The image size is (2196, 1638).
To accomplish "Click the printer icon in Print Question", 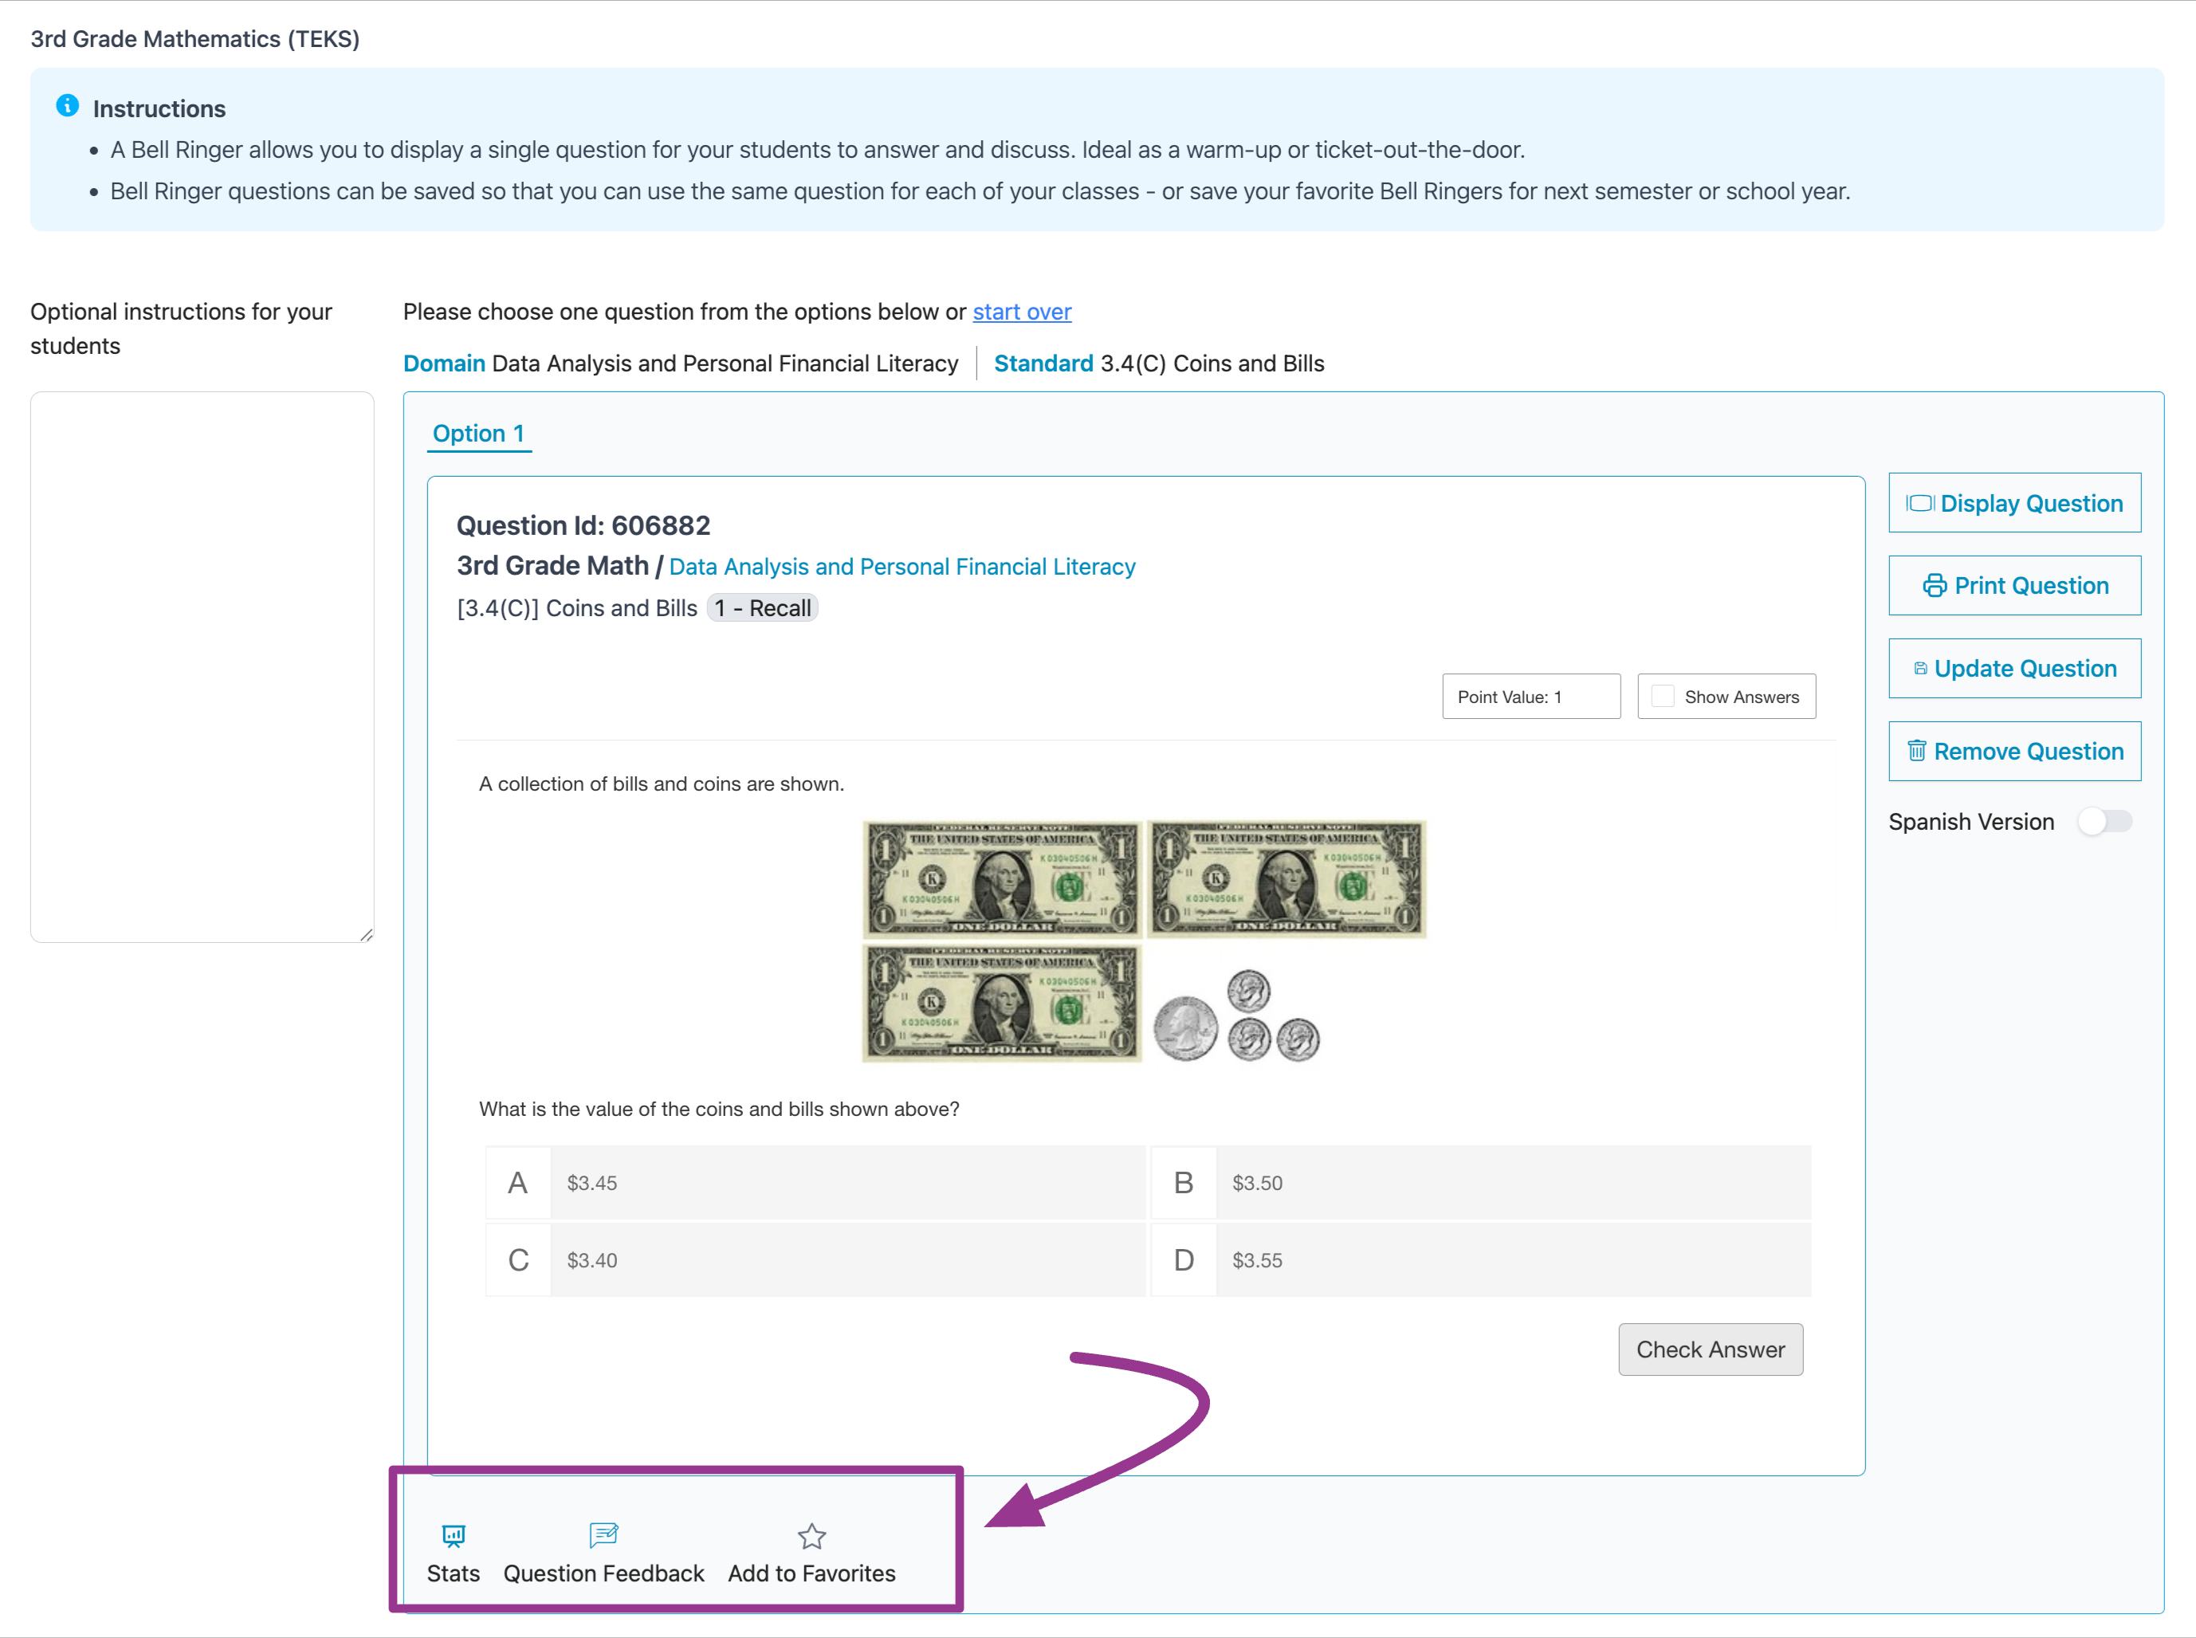I will (x=1935, y=586).
